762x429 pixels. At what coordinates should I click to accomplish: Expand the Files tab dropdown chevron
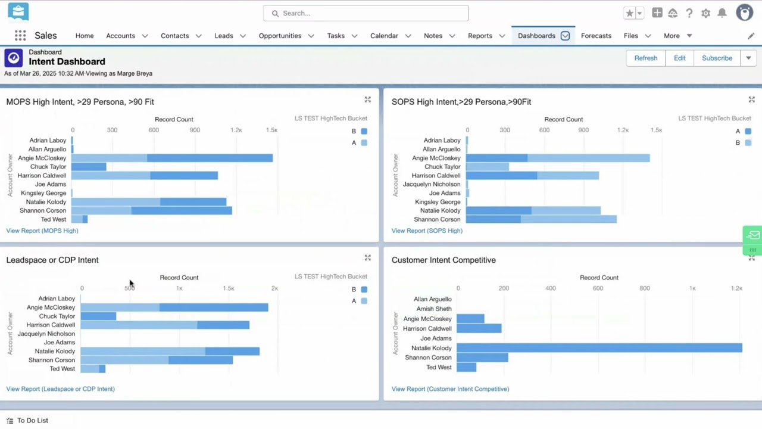pos(648,36)
